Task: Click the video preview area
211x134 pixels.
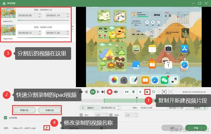Action: pos(143,47)
